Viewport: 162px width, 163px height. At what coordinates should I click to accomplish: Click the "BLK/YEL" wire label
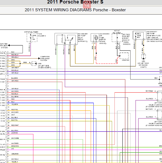tap(15, 120)
